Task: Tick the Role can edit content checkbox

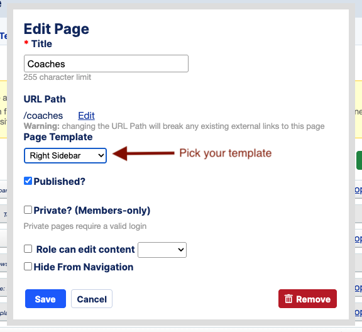Action: tap(28, 249)
